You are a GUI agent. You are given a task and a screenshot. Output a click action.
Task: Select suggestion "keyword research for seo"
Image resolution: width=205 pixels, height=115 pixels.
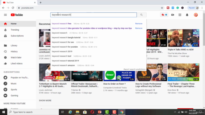(x=63, y=42)
